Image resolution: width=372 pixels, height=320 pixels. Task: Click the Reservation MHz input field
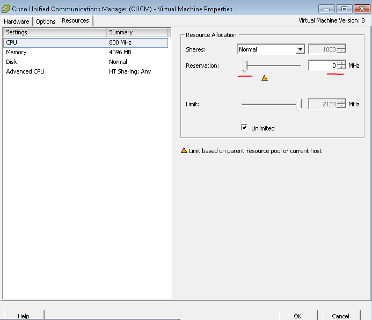323,65
